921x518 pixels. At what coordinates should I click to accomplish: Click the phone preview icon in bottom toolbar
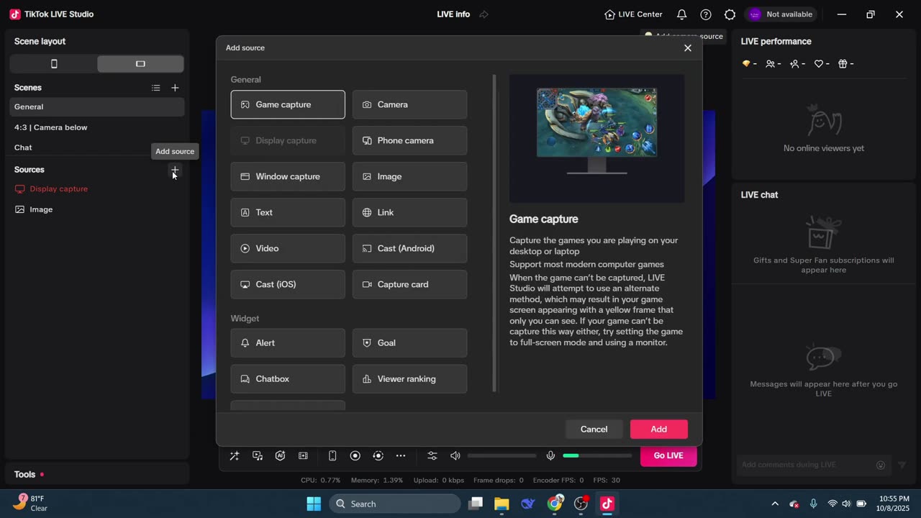[x=332, y=455]
